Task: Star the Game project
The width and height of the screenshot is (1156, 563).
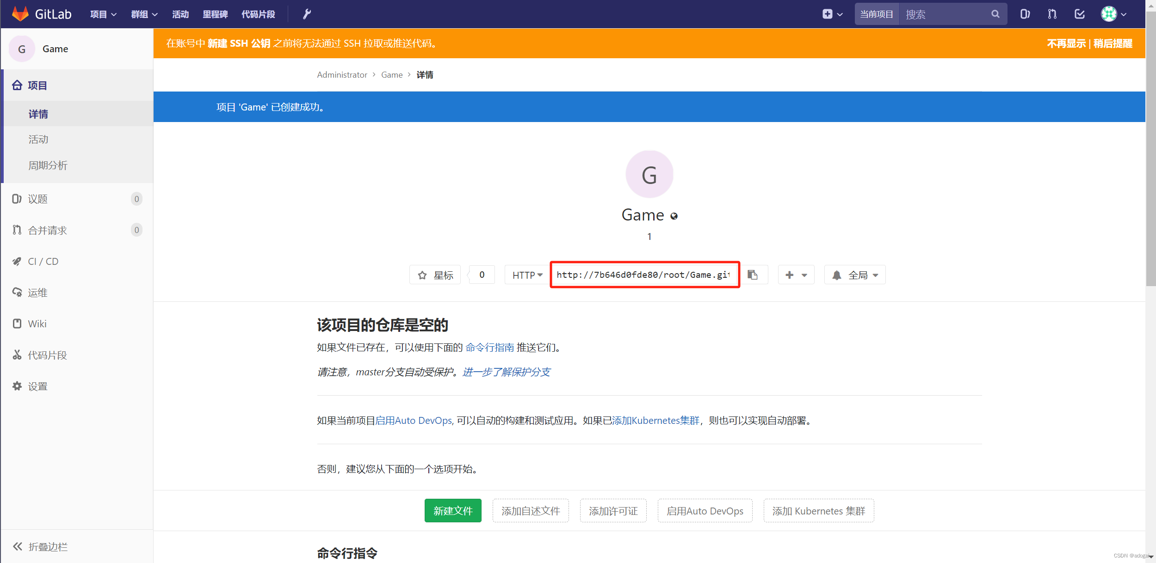Action: (435, 275)
